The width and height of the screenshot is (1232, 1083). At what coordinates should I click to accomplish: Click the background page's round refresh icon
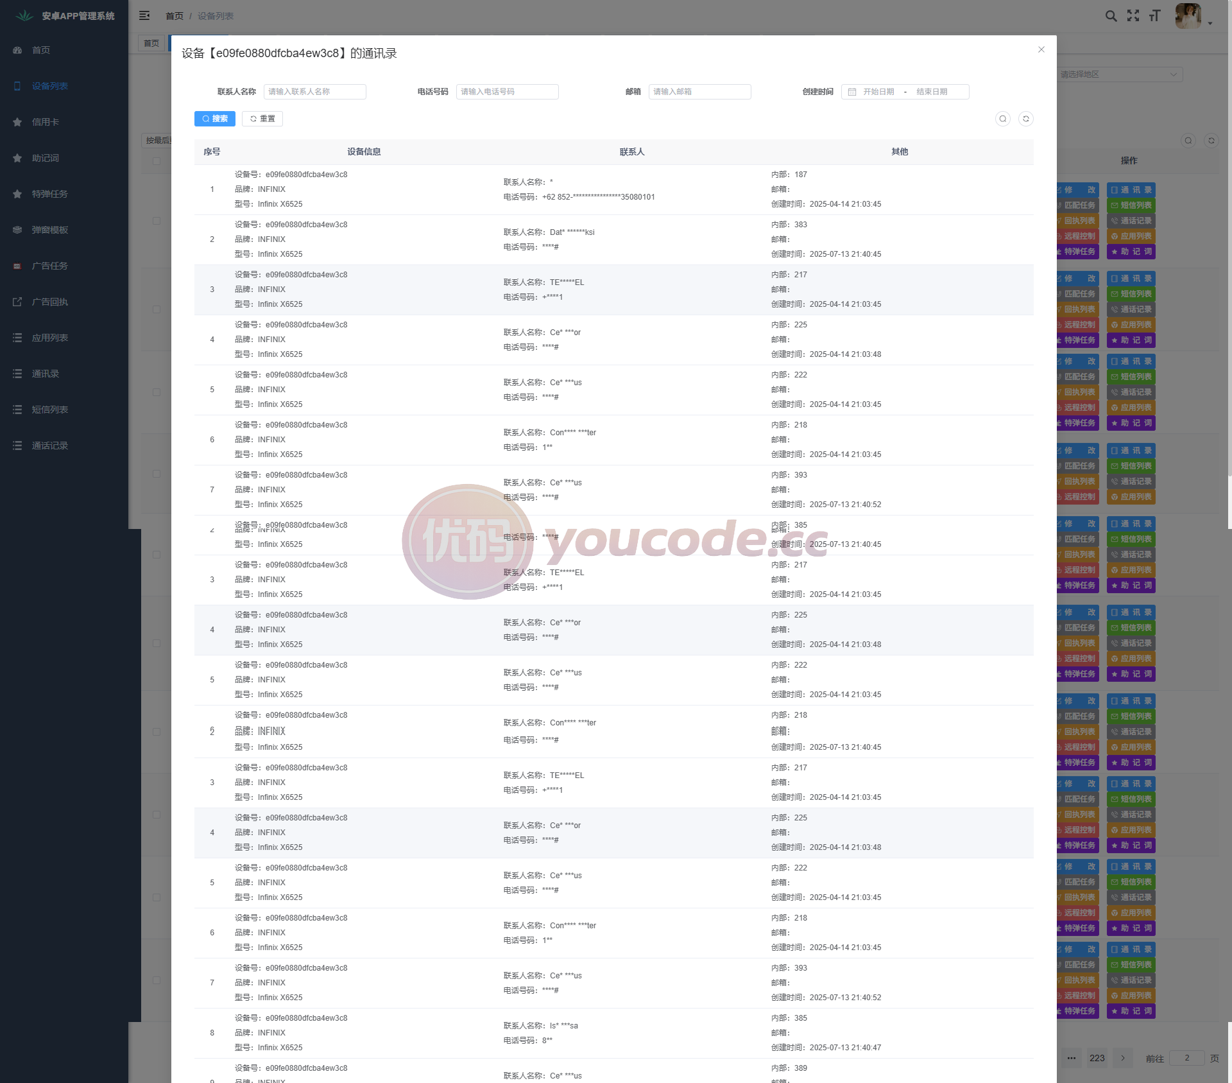(x=1211, y=141)
